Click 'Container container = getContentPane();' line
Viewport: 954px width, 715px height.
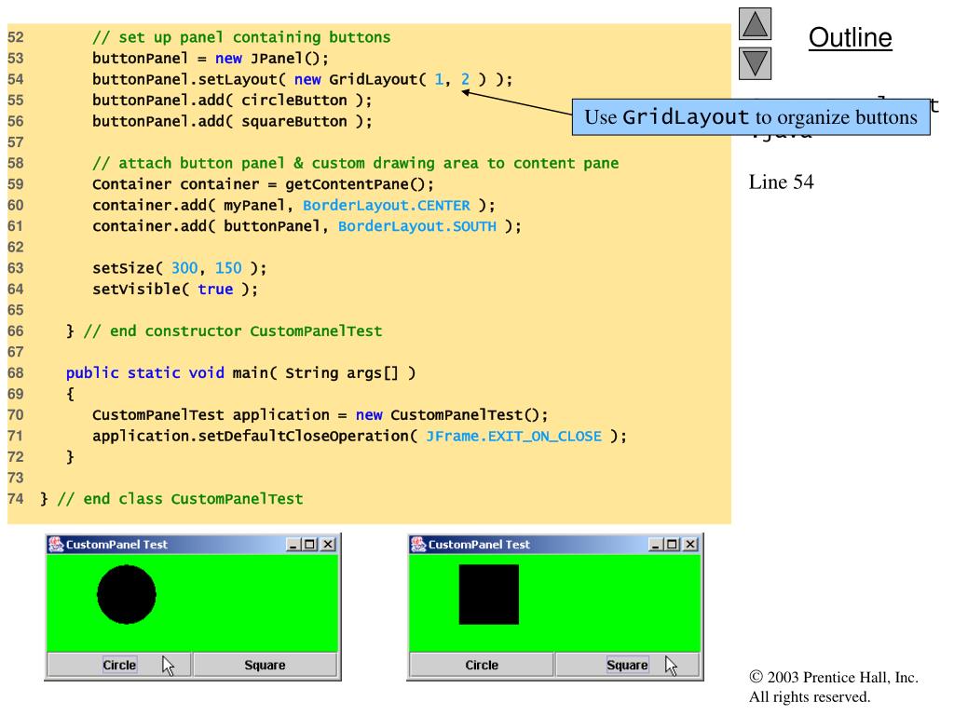coord(263,184)
